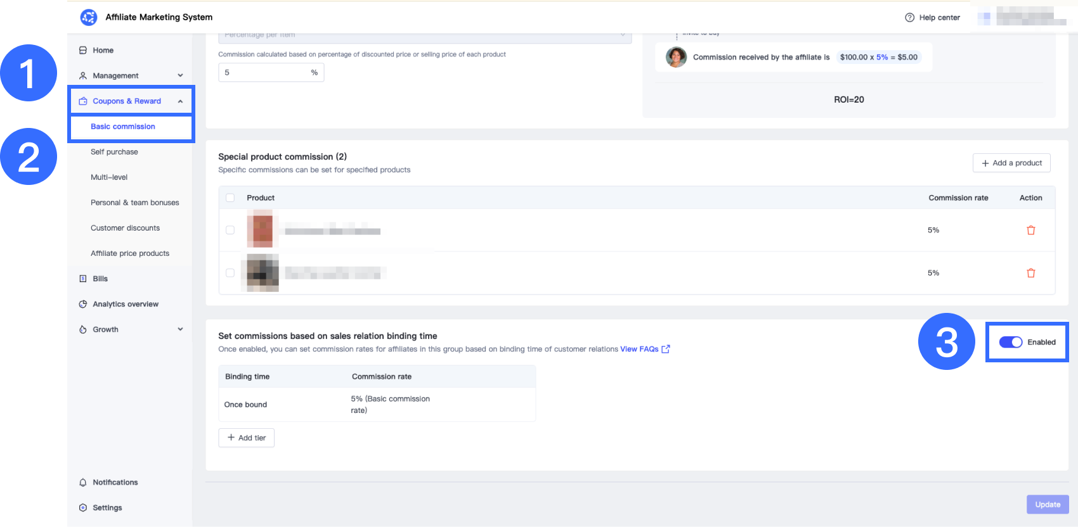This screenshot has width=1078, height=527.
Task: Expand the Management menu chevron
Action: point(180,75)
